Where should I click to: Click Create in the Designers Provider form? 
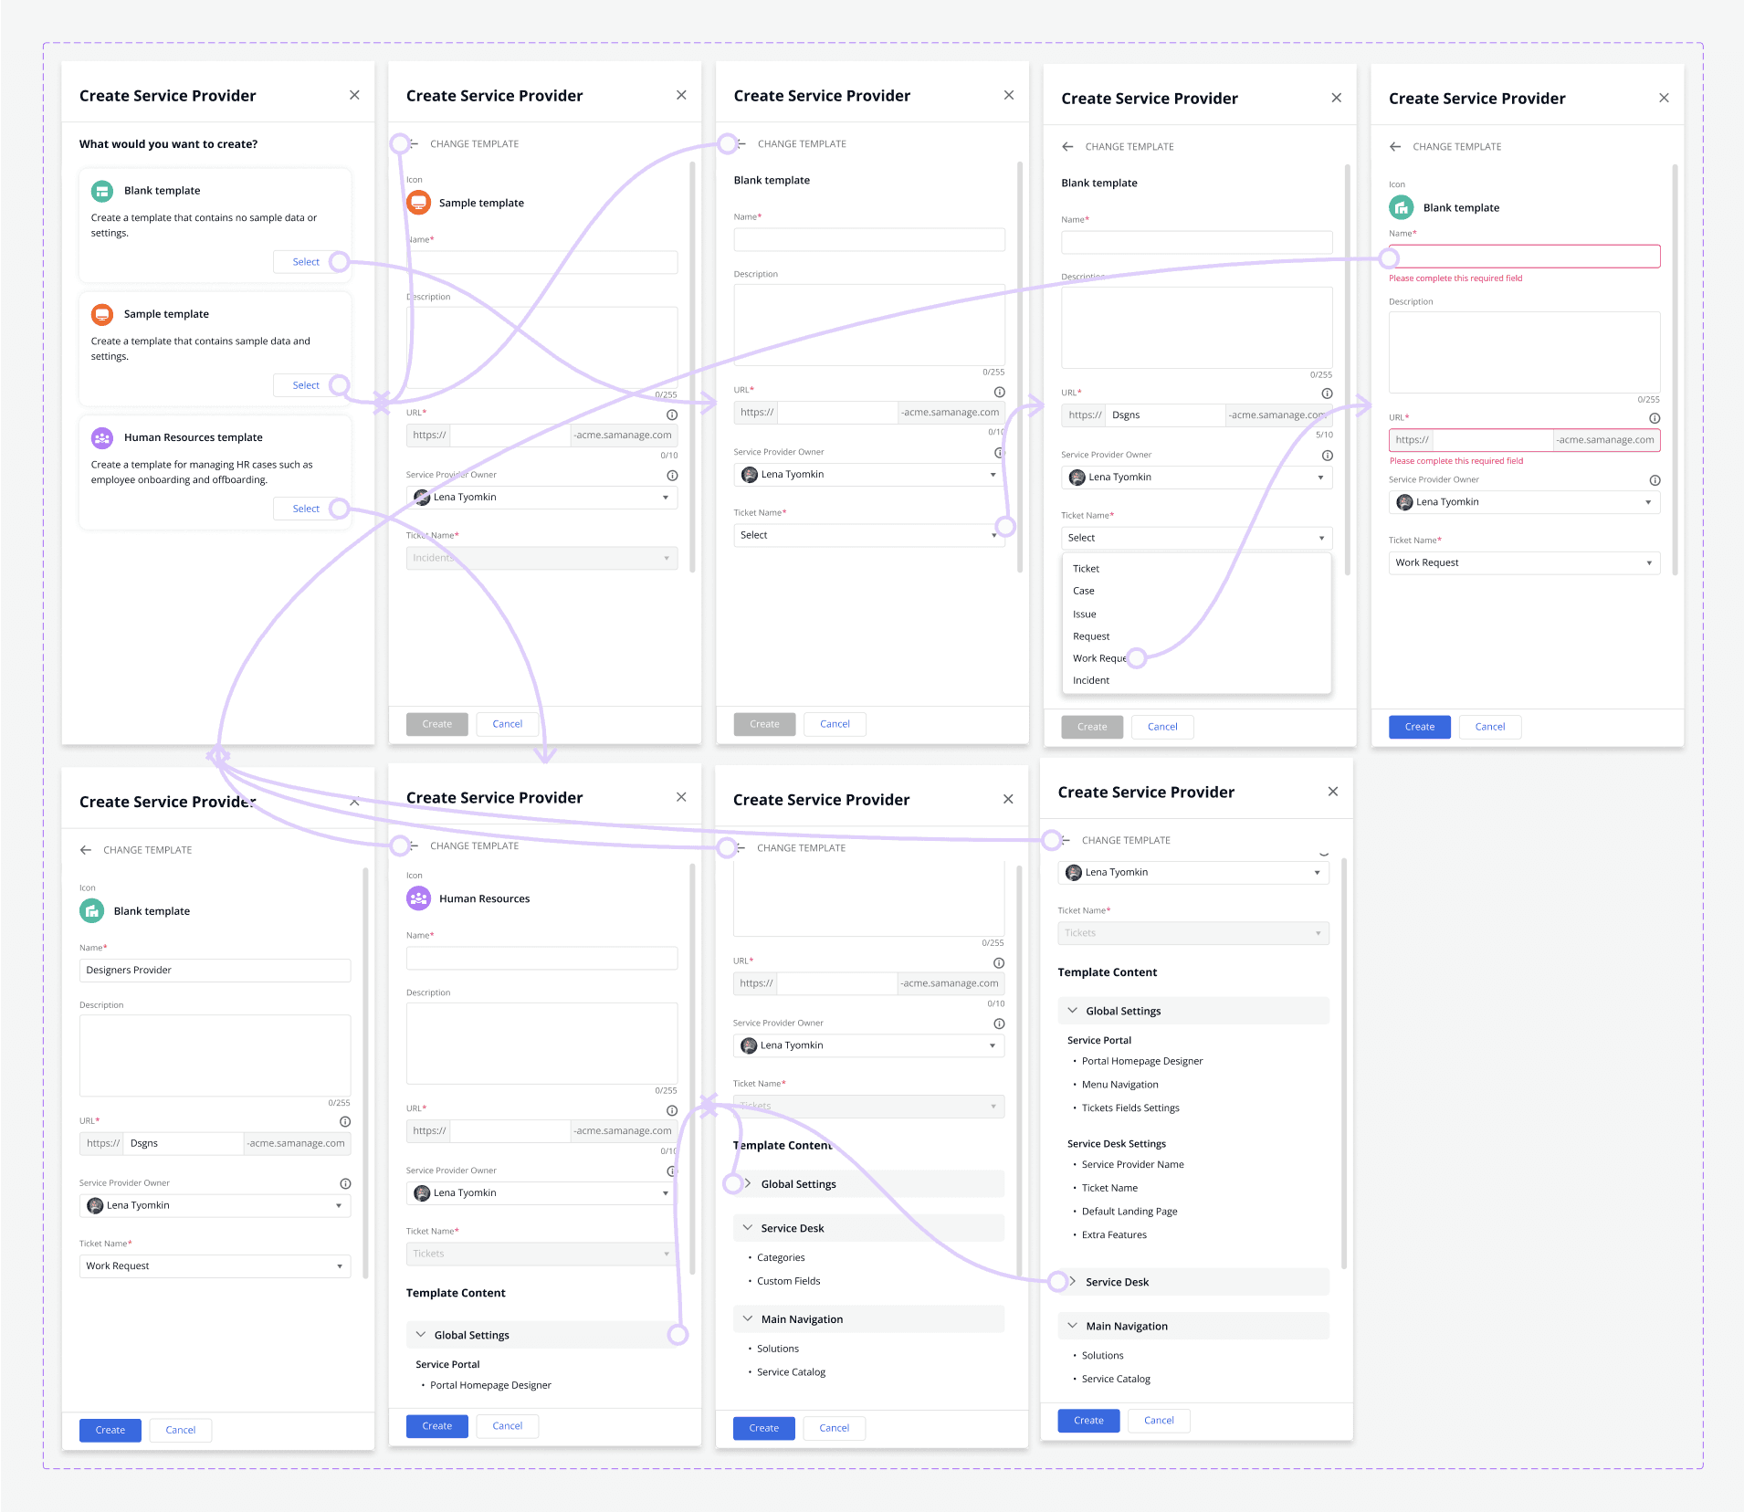[110, 1430]
